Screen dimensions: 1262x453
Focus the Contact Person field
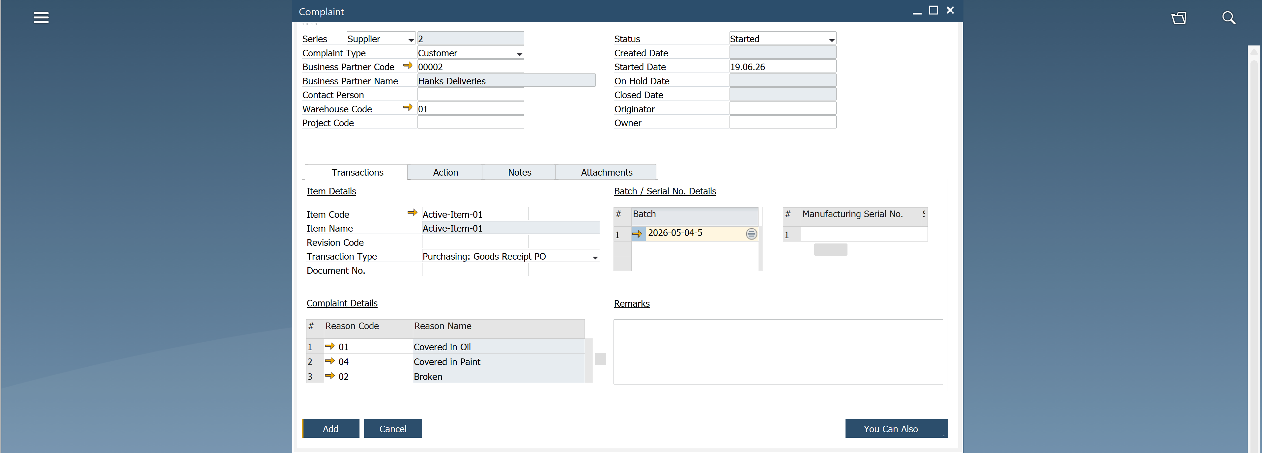pyautogui.click(x=470, y=94)
